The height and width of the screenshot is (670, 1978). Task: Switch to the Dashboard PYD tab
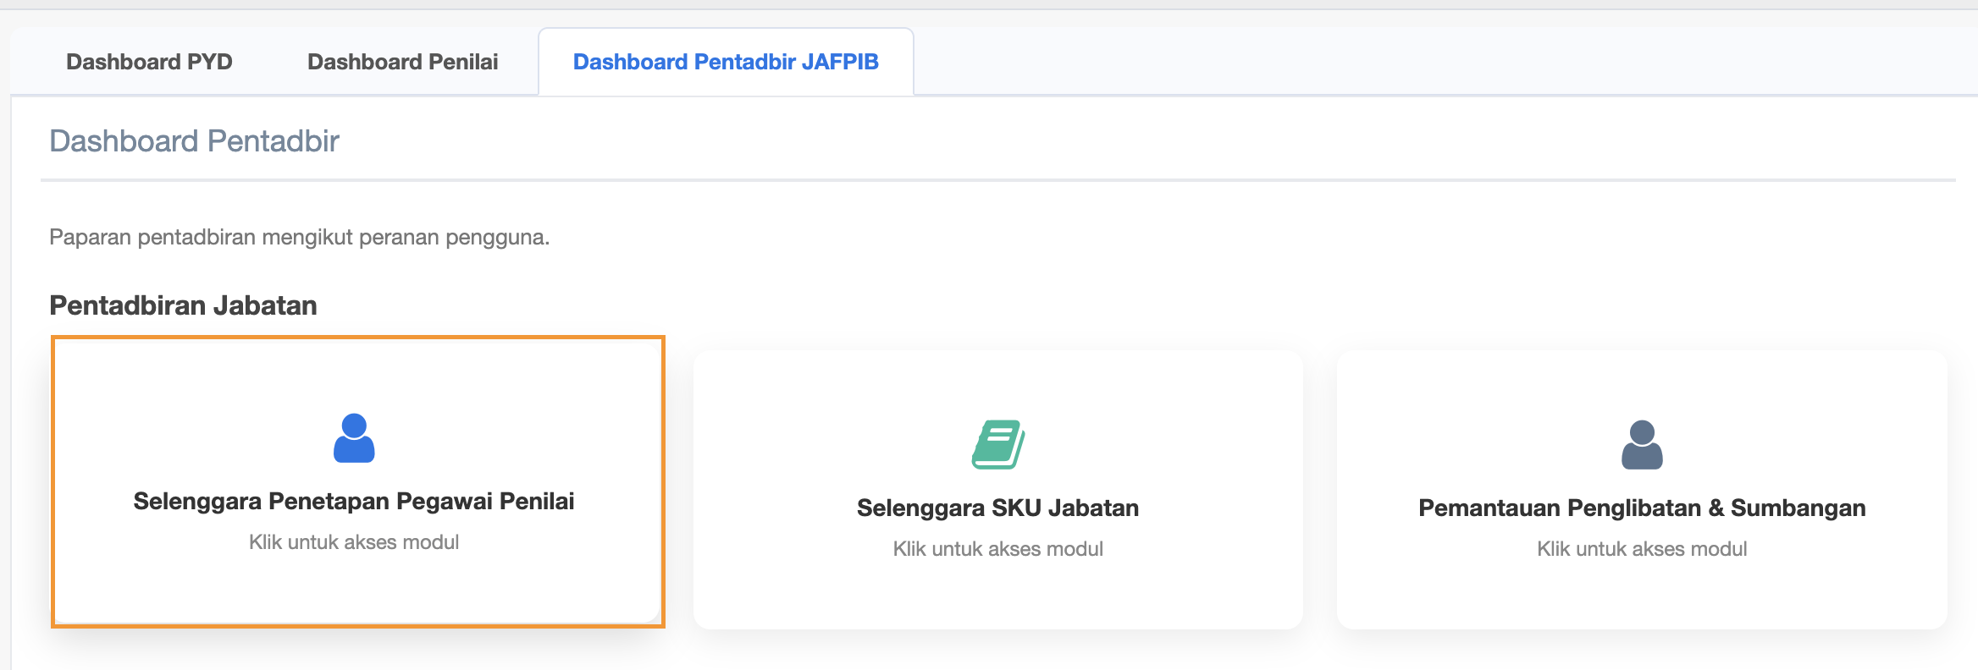[x=149, y=62]
